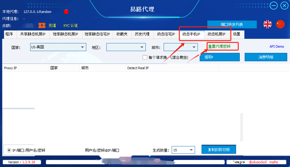Viewport: 290px width, 167px height.
Task: Open the 历史代理 history tab
Action: 142,34
